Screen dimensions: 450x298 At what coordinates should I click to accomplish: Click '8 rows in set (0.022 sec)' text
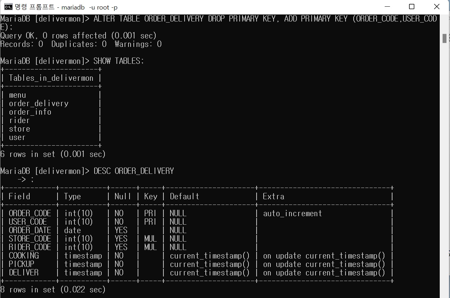pos(53,290)
